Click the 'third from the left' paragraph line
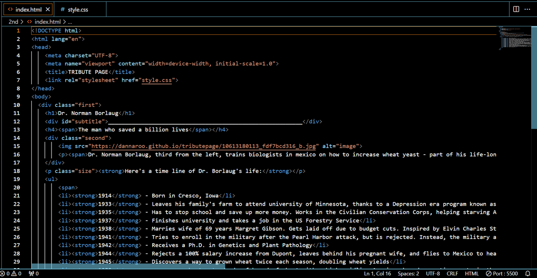The image size is (537, 278). pos(277,155)
